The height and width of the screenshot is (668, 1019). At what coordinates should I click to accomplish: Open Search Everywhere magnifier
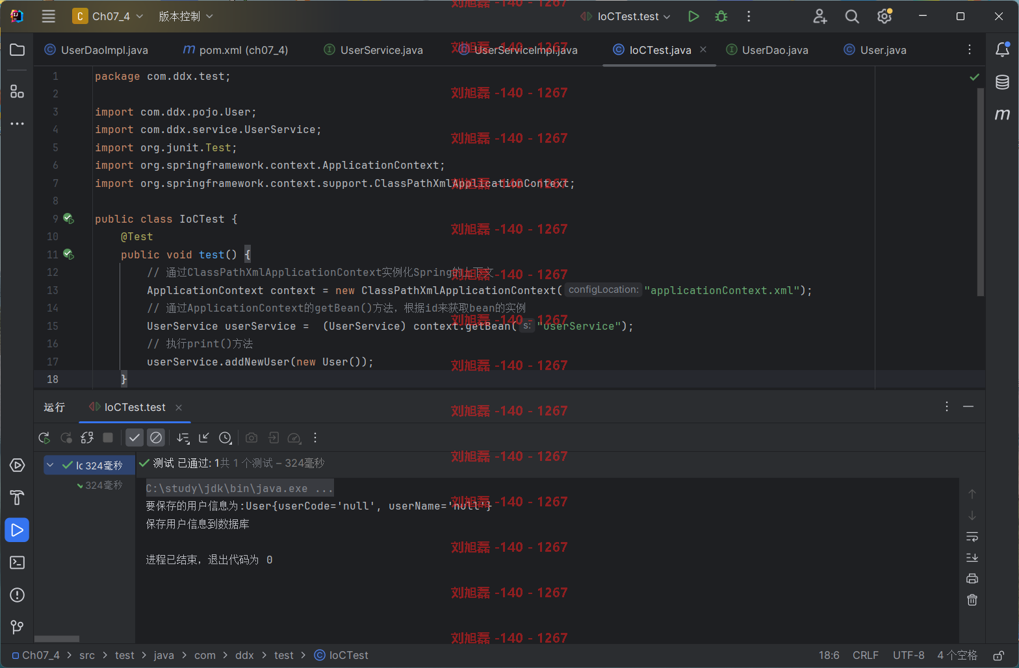[x=852, y=16]
